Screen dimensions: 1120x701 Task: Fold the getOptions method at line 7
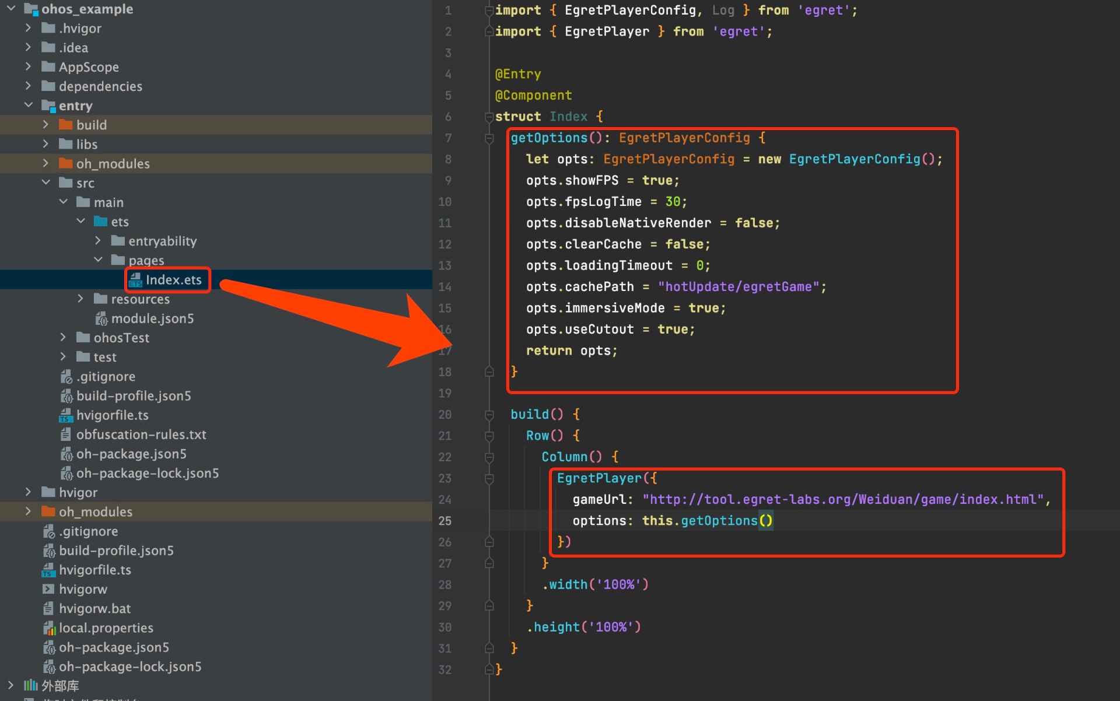click(x=489, y=138)
